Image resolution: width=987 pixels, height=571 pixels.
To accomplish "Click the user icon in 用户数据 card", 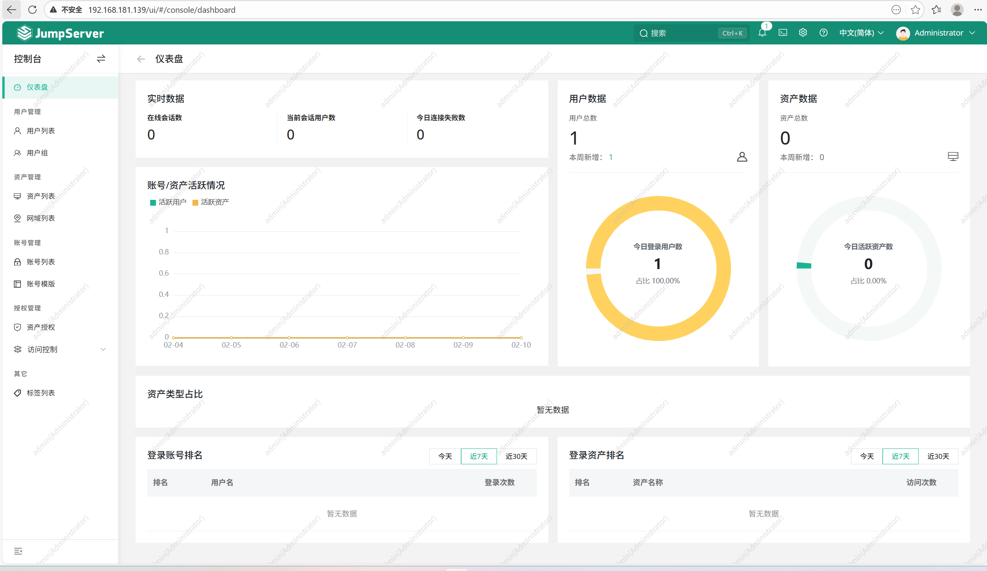I will (x=742, y=157).
